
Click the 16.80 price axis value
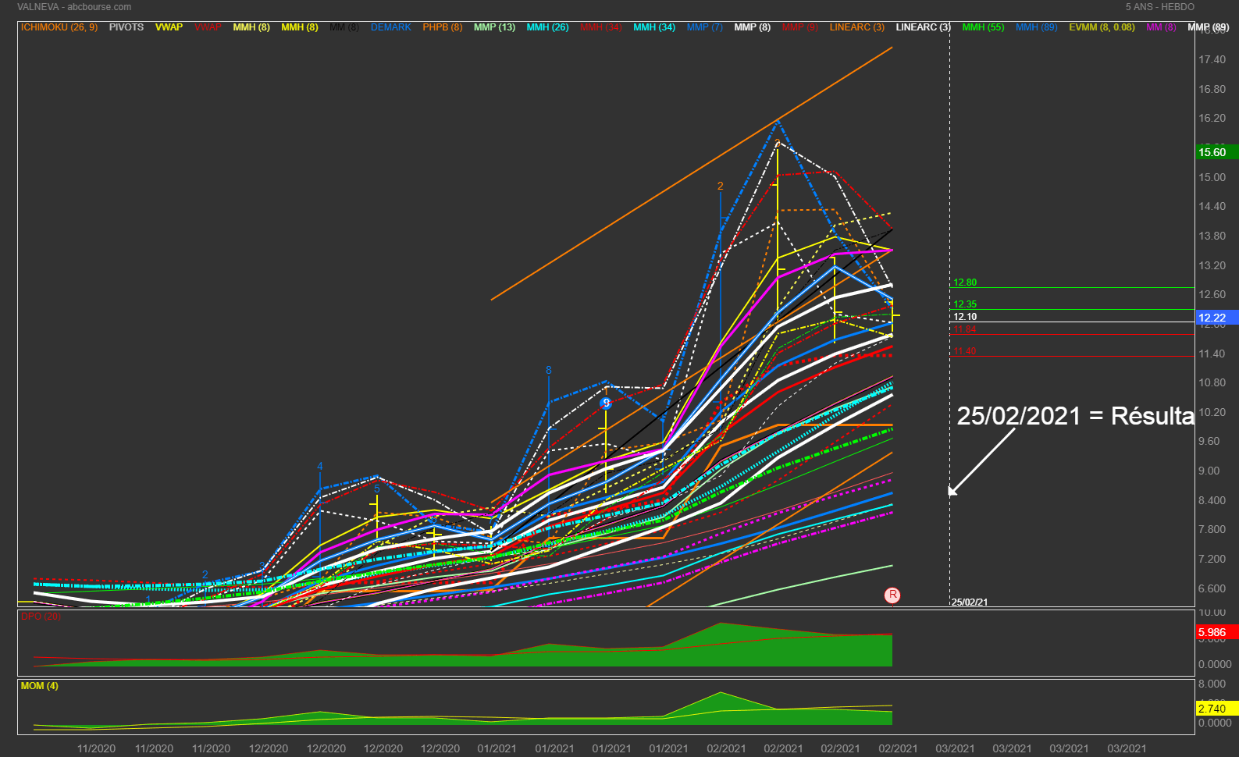(x=1212, y=89)
